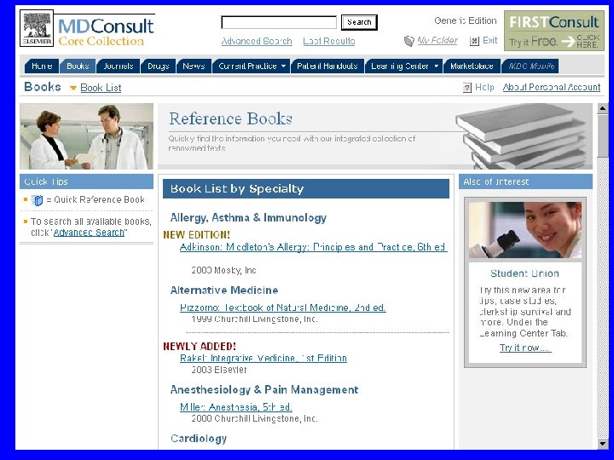Click the scrollbar up arrow
The image size is (614, 460).
coord(602,109)
